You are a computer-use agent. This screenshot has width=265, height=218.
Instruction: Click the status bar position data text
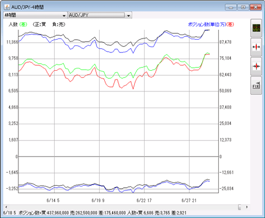tap(94, 213)
